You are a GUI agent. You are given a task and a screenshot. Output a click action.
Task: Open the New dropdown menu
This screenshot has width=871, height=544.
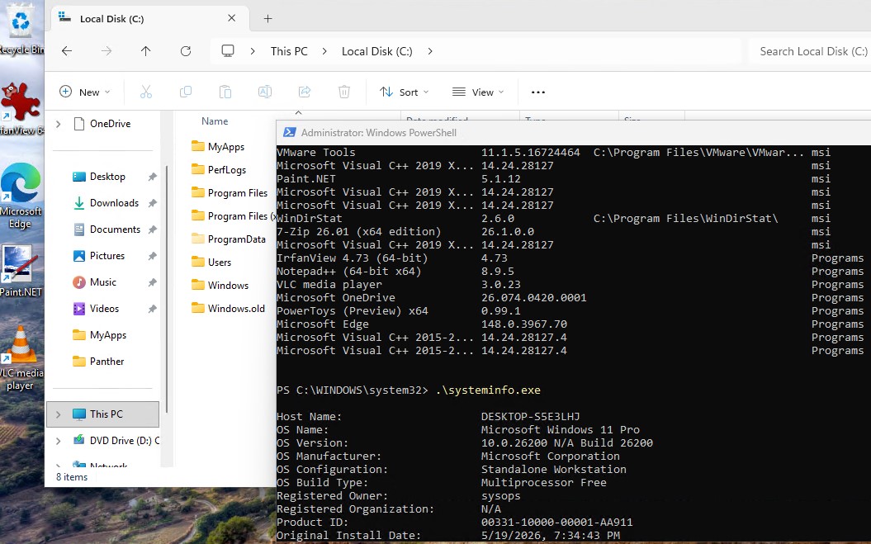(x=84, y=92)
